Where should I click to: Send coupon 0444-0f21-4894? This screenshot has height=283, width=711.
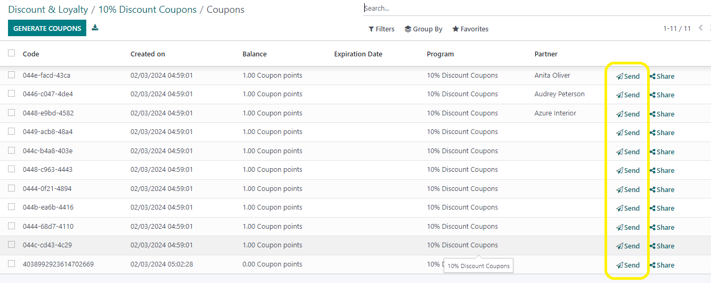(628, 189)
